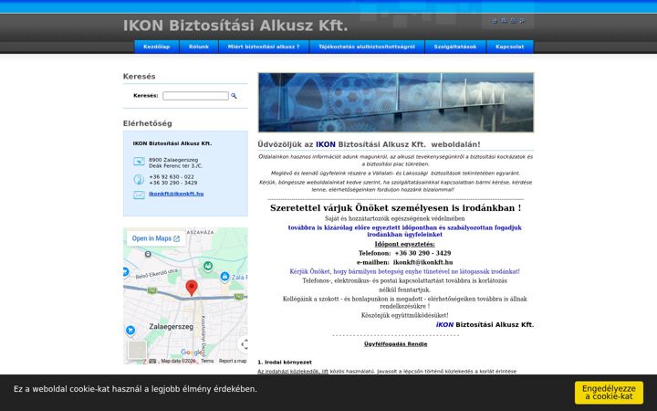
Task: Click the Üdvözöljük welcome heading
Action: coord(370,144)
